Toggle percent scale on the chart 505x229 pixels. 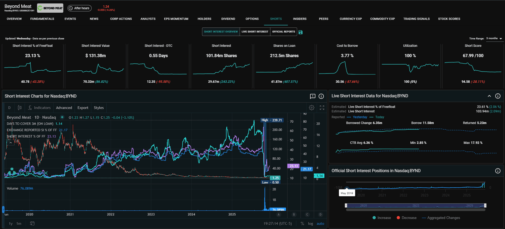302,223
